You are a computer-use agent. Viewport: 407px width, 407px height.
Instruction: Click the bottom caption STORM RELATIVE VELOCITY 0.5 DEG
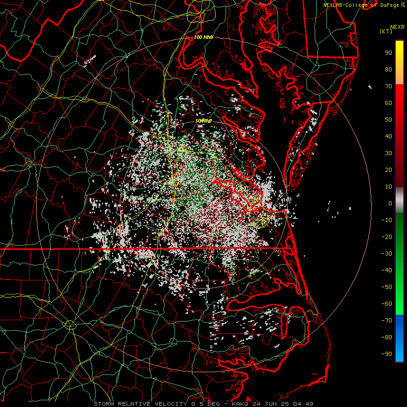click(x=156, y=404)
